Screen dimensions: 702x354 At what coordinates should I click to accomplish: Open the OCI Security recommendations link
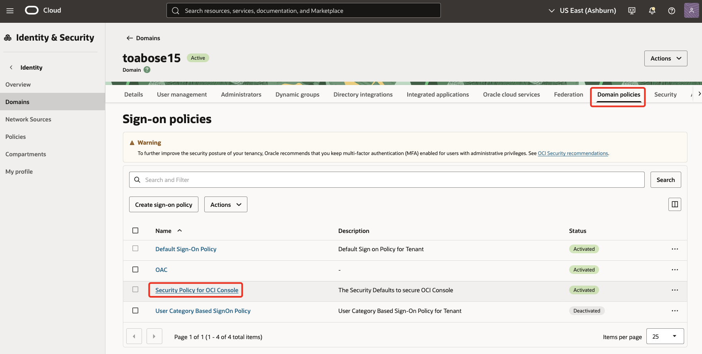(x=573, y=153)
